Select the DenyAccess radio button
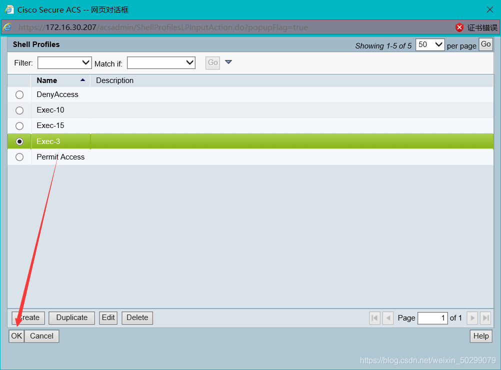This screenshot has height=370, width=501. coord(19,95)
